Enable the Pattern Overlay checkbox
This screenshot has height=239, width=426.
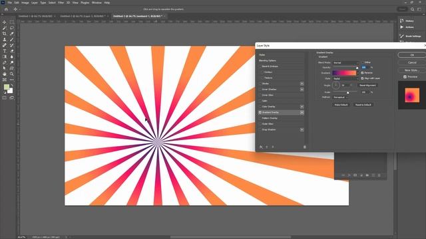260,118
